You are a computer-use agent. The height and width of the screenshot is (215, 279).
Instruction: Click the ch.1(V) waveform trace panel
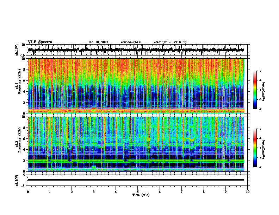(138, 50)
